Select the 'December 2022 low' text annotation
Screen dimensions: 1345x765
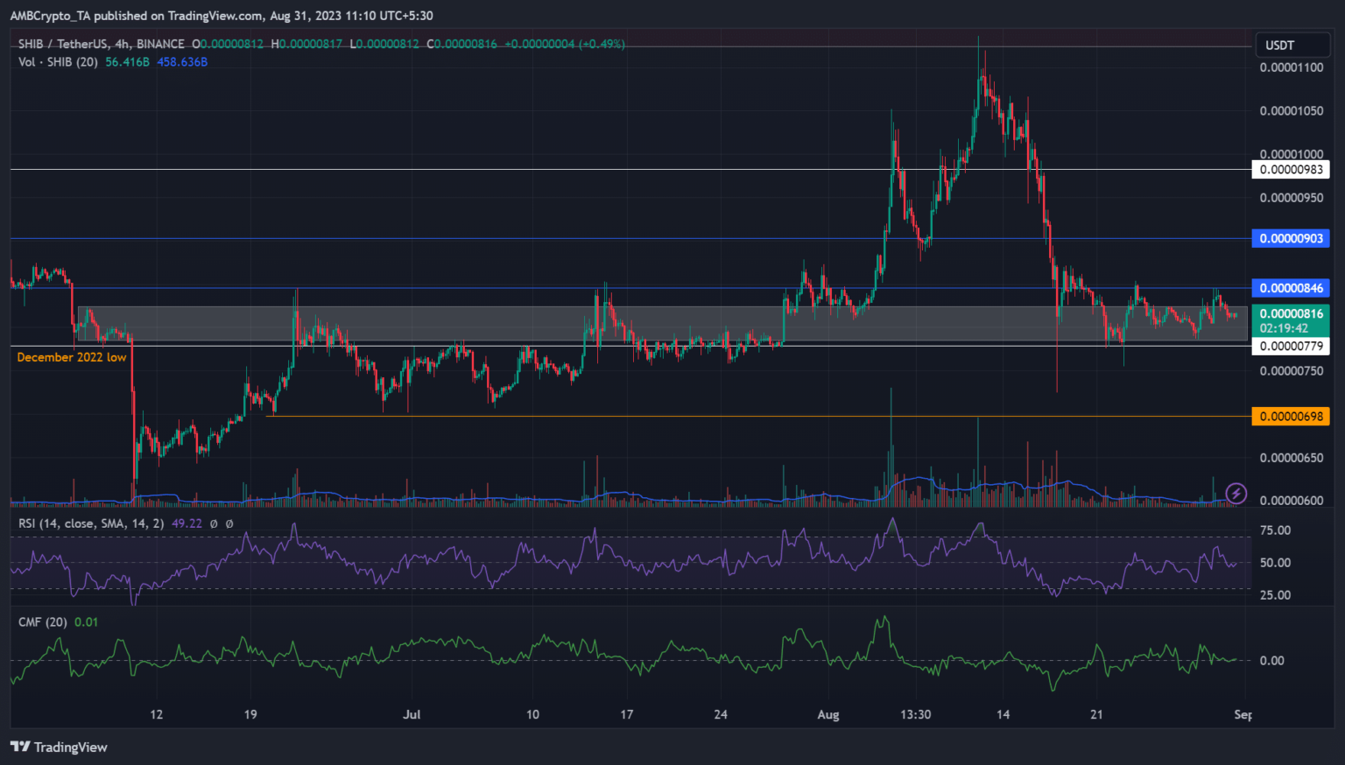(72, 357)
